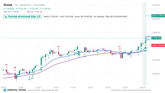
Task: Click the EMA 20 3 574.82 legend
Action: coord(11,12)
